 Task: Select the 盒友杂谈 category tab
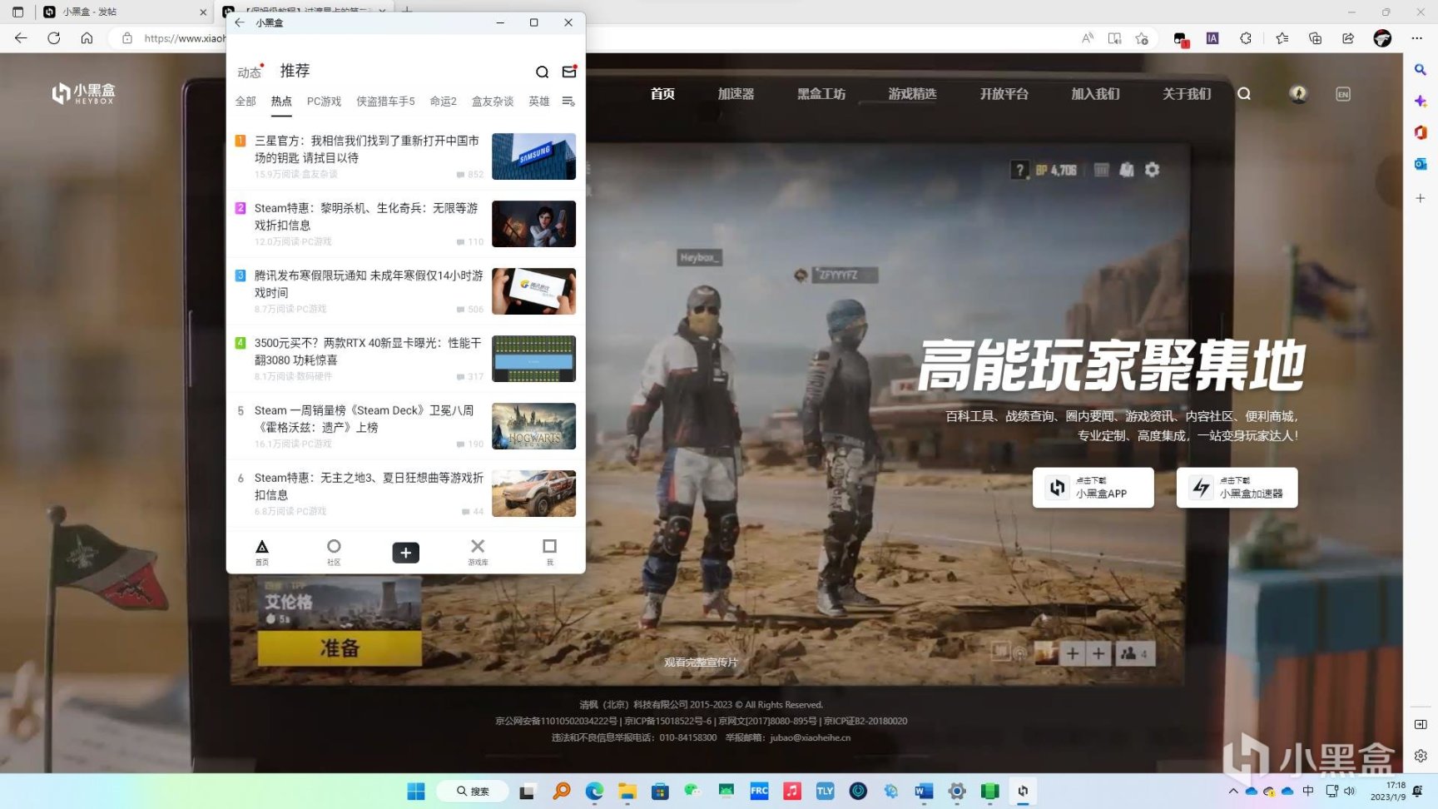493,102
